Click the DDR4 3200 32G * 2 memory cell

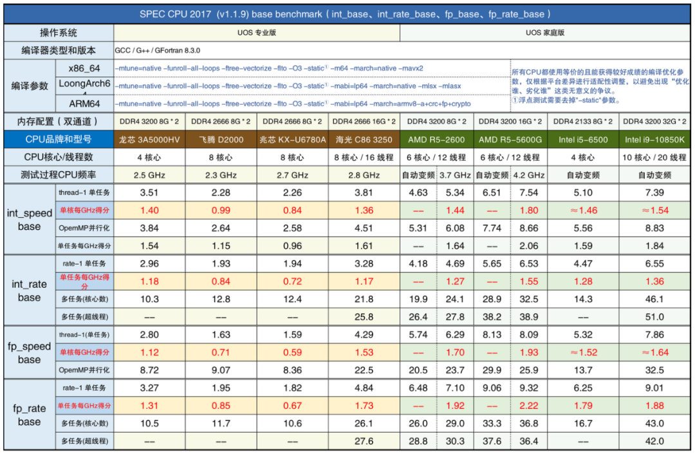pyautogui.click(x=654, y=122)
